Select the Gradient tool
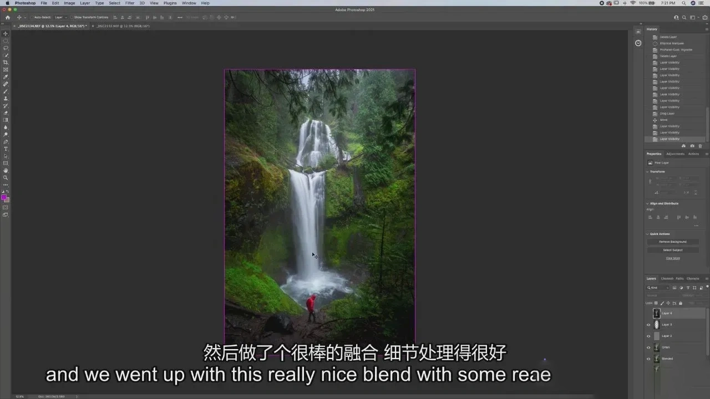The image size is (710, 399). [x=6, y=120]
